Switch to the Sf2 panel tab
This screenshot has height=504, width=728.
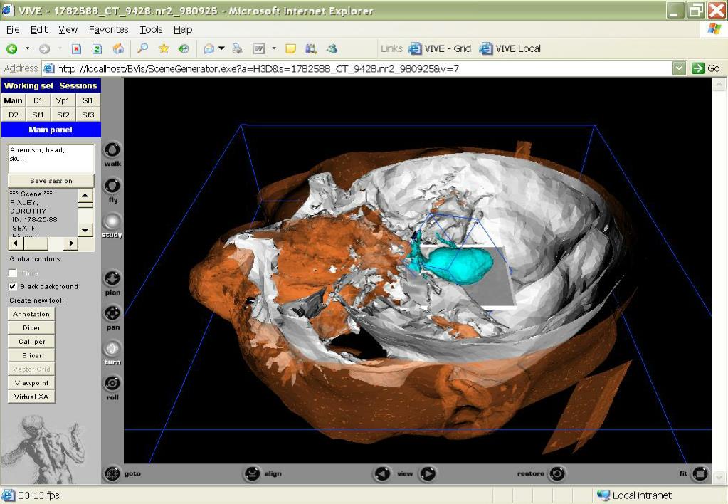[63, 115]
